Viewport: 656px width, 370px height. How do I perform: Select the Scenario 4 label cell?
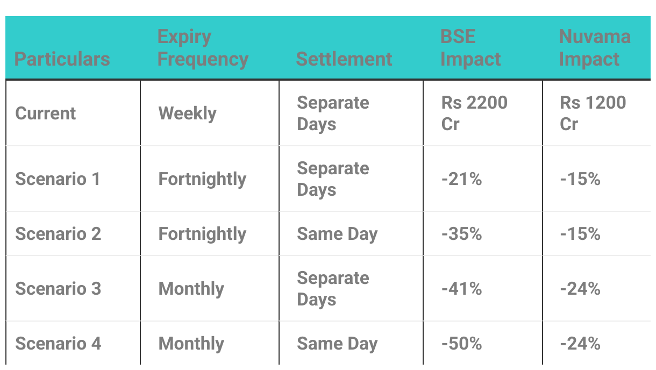tap(58, 344)
